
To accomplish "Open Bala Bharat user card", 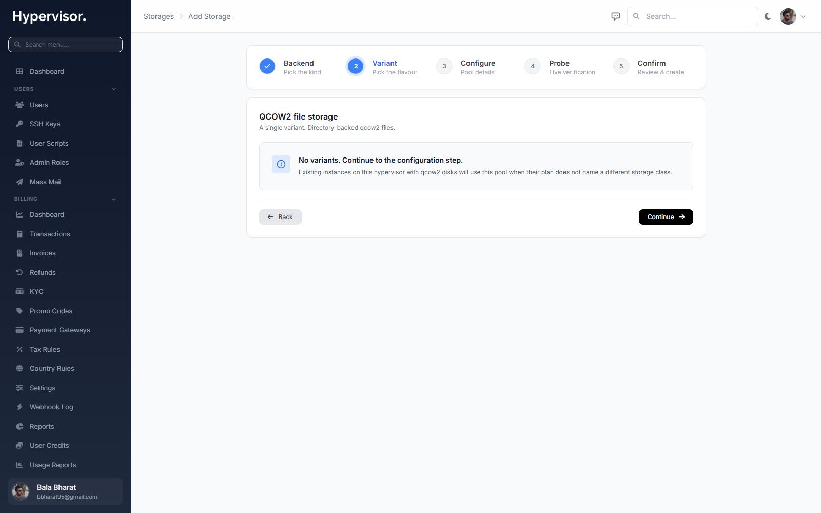I will tap(65, 491).
